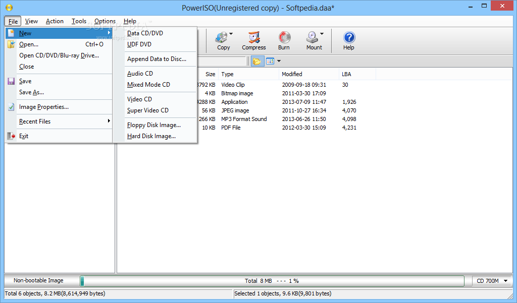The image size is (517, 303).
Task: Open the Copy dropdown arrow
Action: [x=231, y=34]
